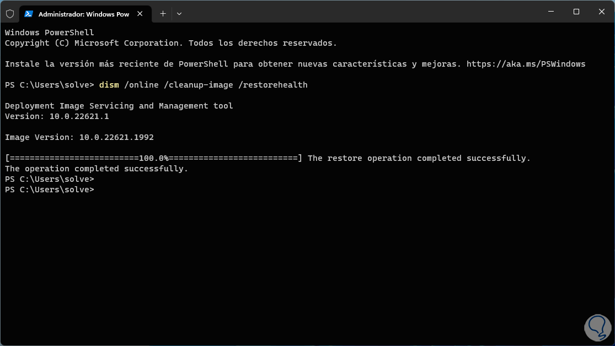615x346 pixels.
Task: Close the Windows Terminal window
Action: click(x=601, y=12)
